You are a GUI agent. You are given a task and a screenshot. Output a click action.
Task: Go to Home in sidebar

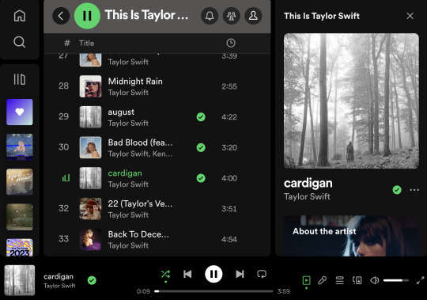point(20,16)
